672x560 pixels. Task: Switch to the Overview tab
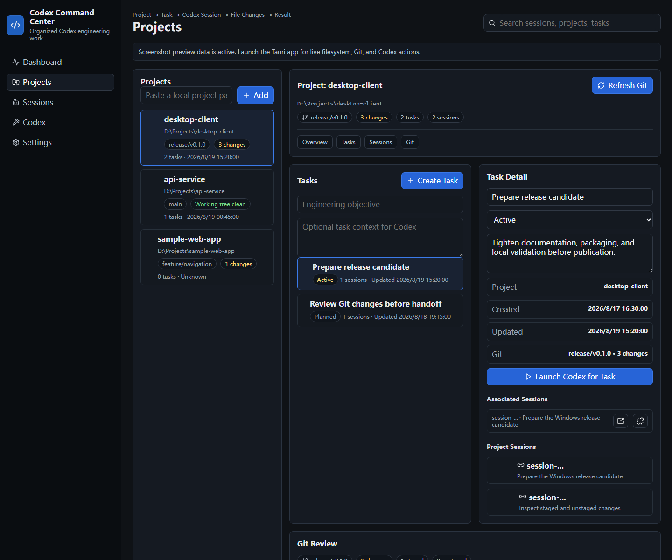point(315,142)
